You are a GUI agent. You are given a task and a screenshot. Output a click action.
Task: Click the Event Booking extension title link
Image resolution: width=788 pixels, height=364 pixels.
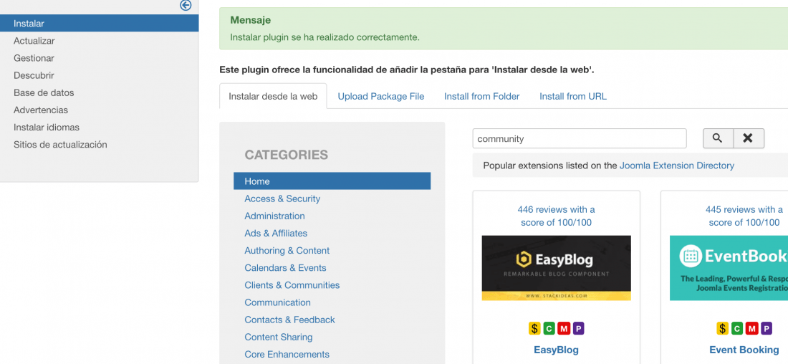(x=744, y=350)
